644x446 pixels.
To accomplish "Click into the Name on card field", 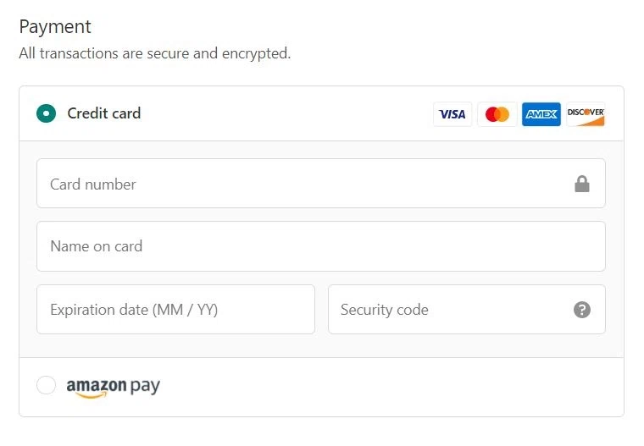I will coord(320,246).
